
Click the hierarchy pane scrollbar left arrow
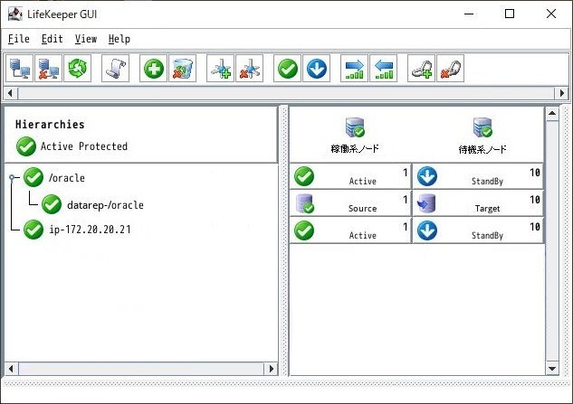click(x=11, y=369)
